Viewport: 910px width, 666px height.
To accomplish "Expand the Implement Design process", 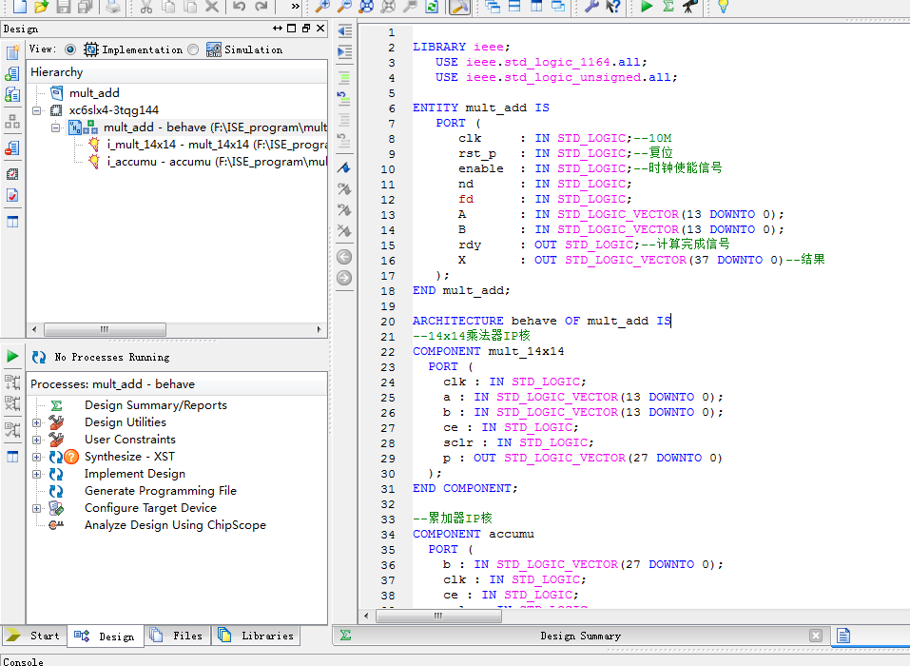I will 37,474.
